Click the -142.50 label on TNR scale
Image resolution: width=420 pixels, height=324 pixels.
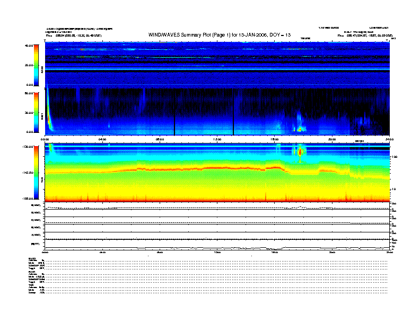tap(28, 173)
